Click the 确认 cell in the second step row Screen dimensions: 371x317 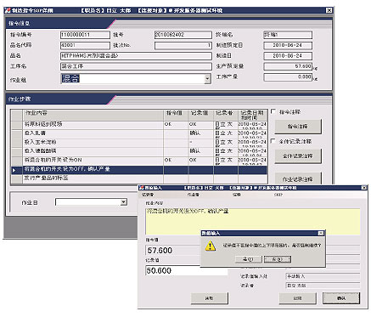click(200, 133)
